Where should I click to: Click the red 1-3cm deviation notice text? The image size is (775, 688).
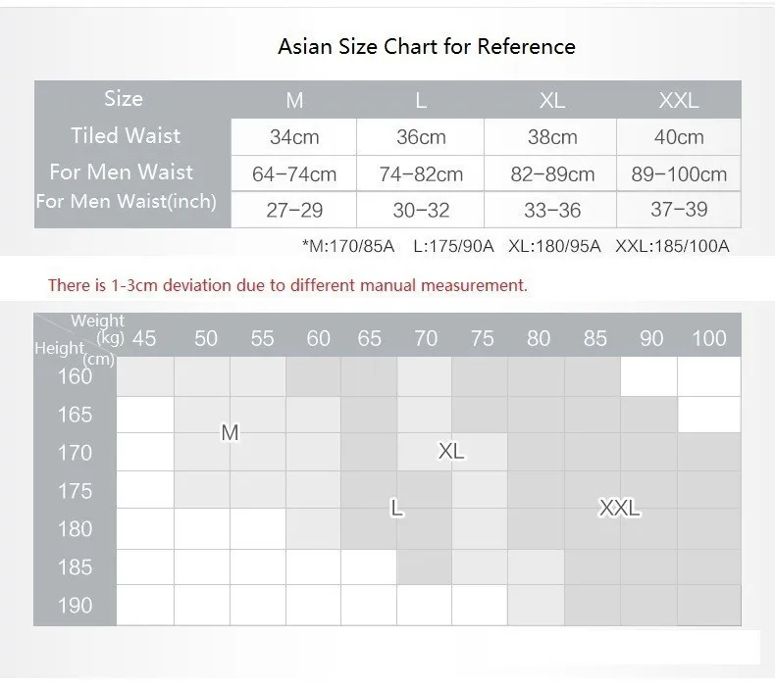coord(287,285)
